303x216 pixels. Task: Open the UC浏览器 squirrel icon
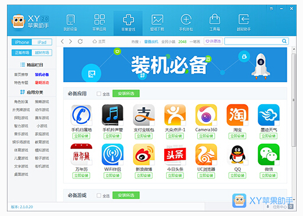(x=206, y=155)
